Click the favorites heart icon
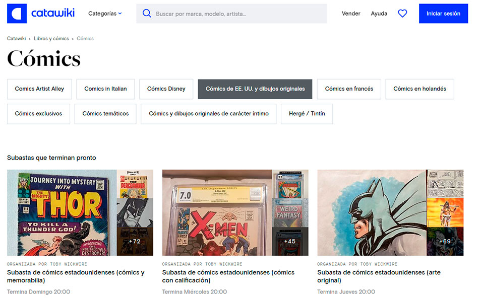The image size is (479, 302). 402,14
